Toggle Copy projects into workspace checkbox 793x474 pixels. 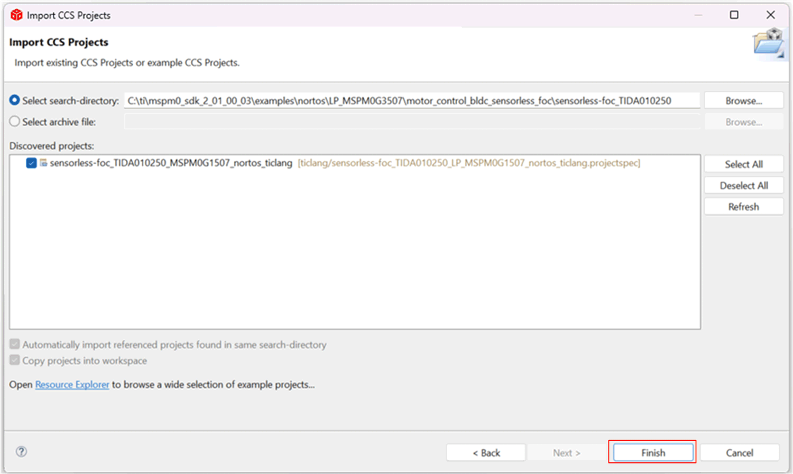[15, 360]
